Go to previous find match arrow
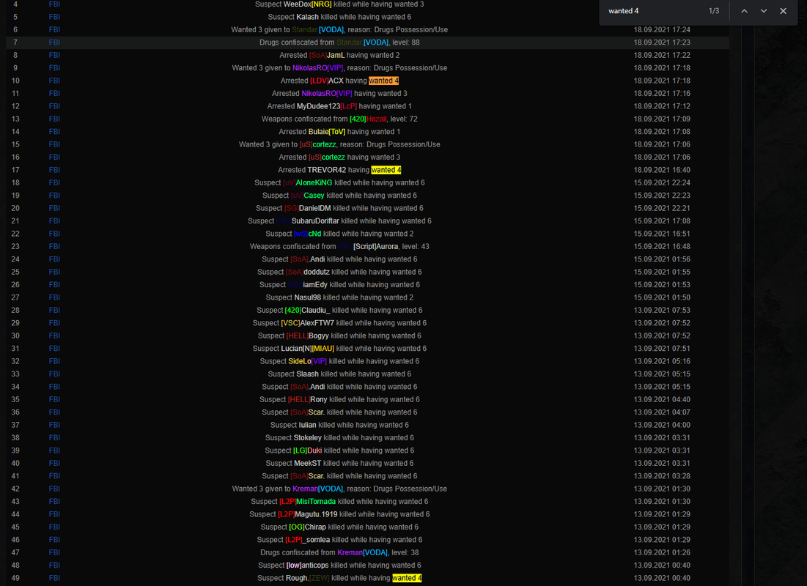 [x=744, y=11]
